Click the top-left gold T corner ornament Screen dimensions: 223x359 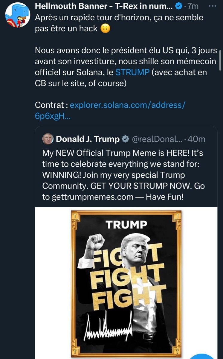[x=75, y=216]
